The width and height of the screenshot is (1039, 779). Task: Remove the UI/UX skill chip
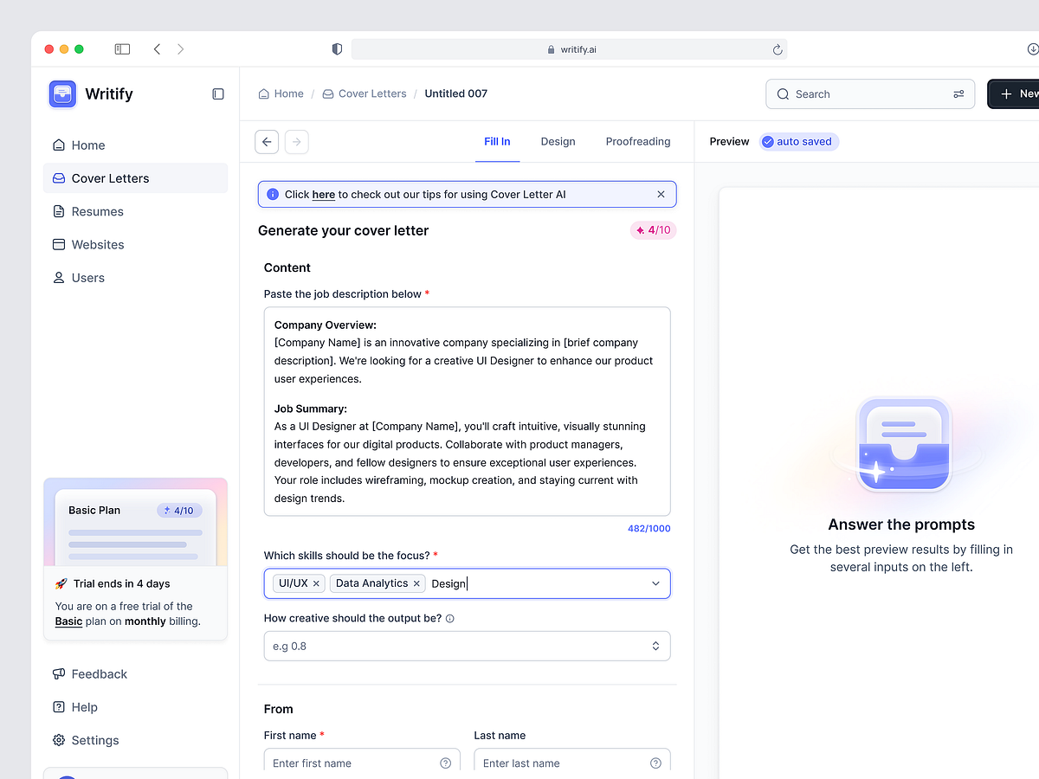pyautogui.click(x=315, y=583)
